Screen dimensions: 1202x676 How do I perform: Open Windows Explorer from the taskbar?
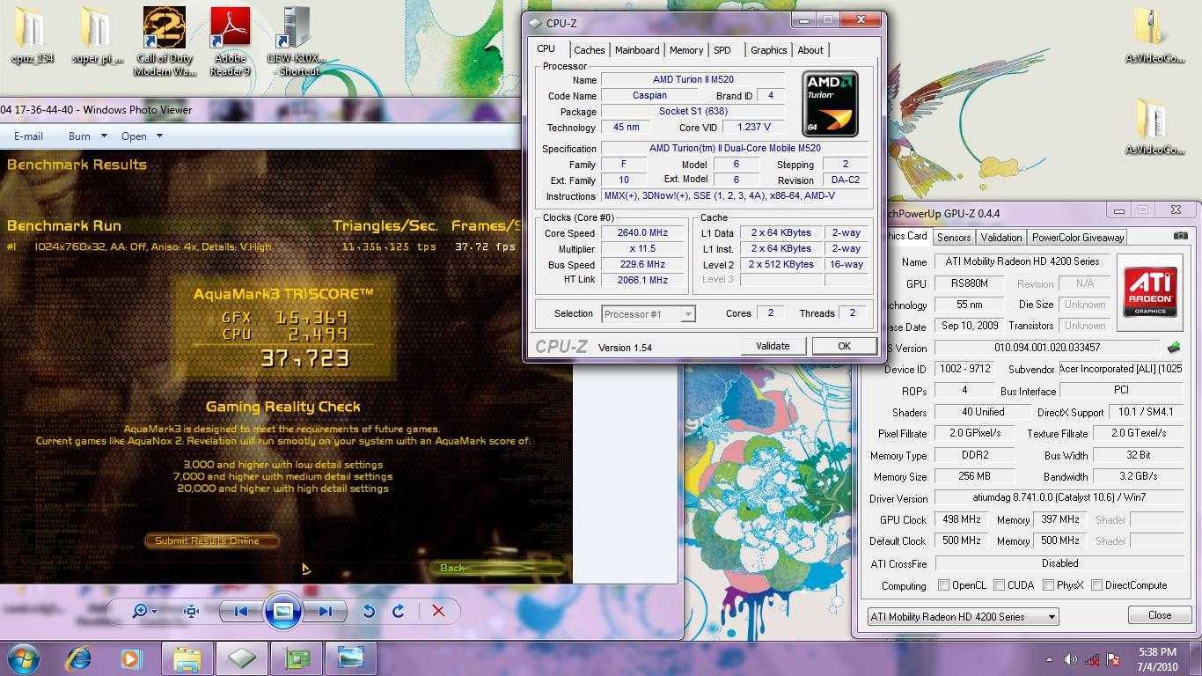pos(187,658)
